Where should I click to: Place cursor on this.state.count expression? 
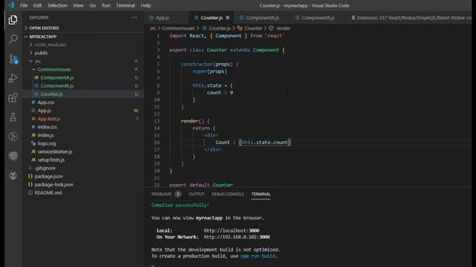point(265,142)
